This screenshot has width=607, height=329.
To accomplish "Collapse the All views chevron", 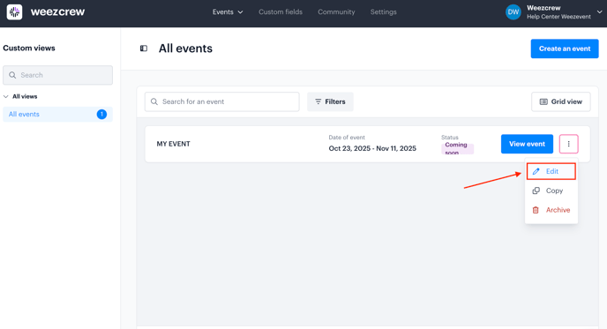I will 6,96.
